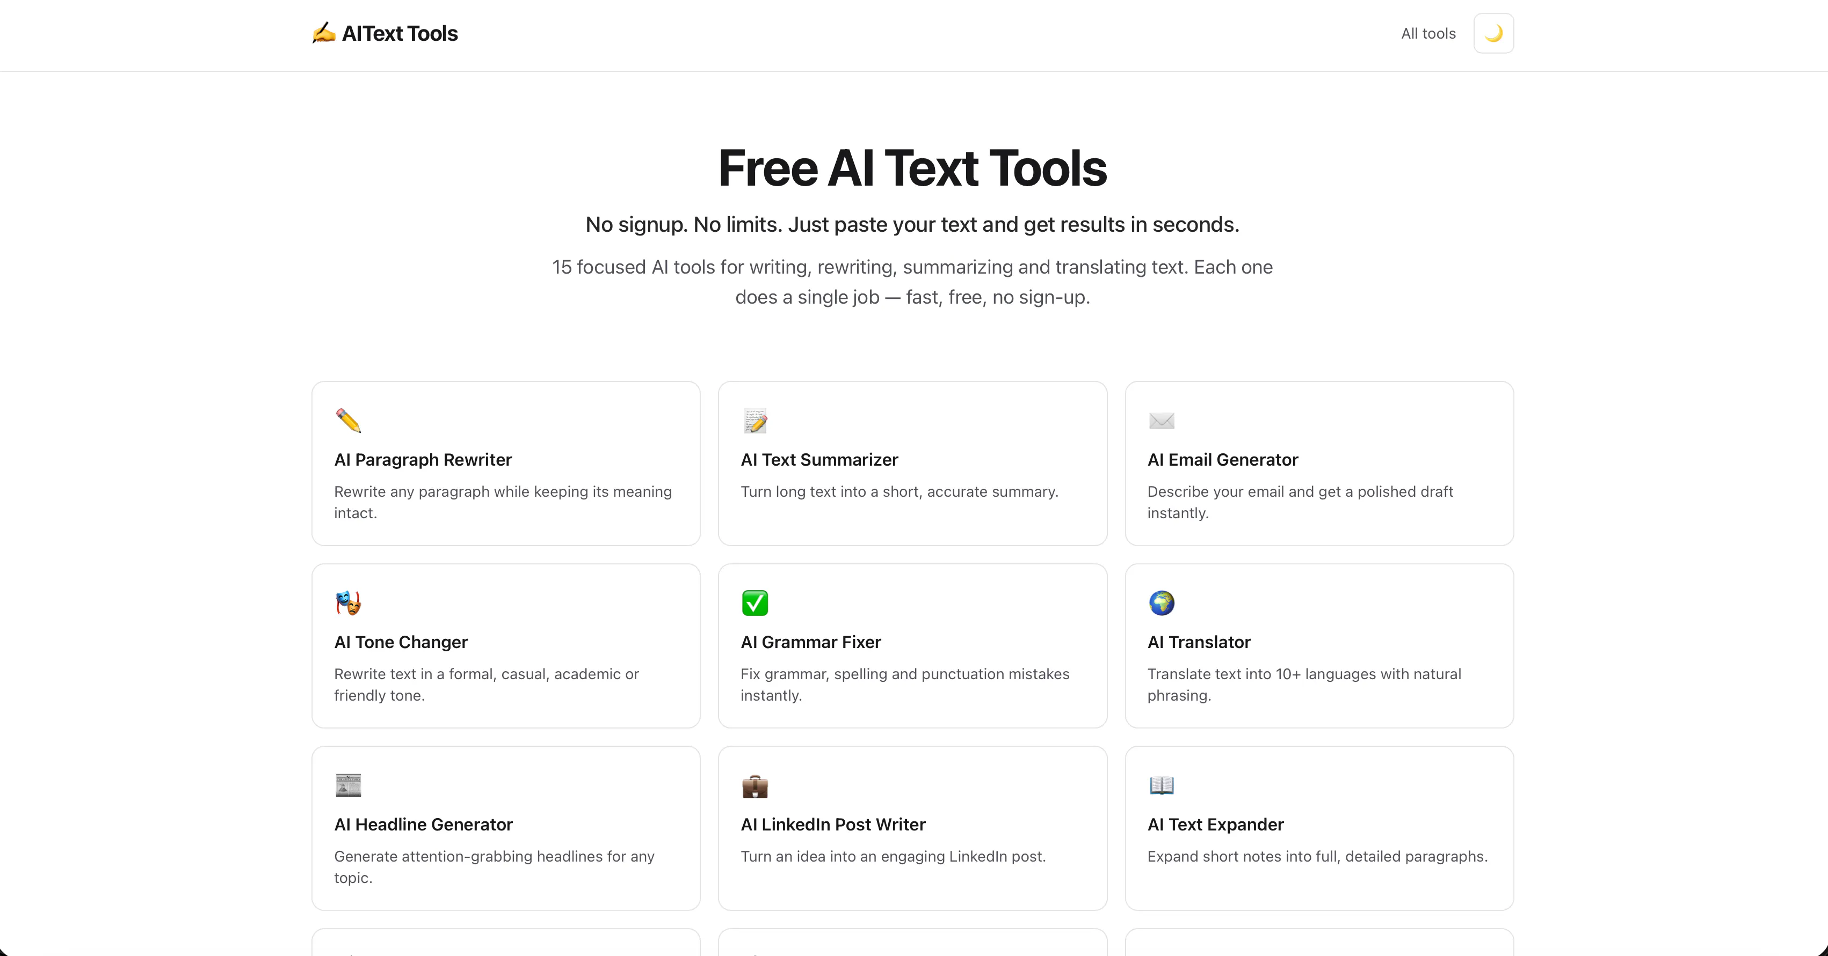Click 'Expand short notes into full, detailed paragraphs' text
This screenshot has height=956, width=1828.
tap(1318, 857)
